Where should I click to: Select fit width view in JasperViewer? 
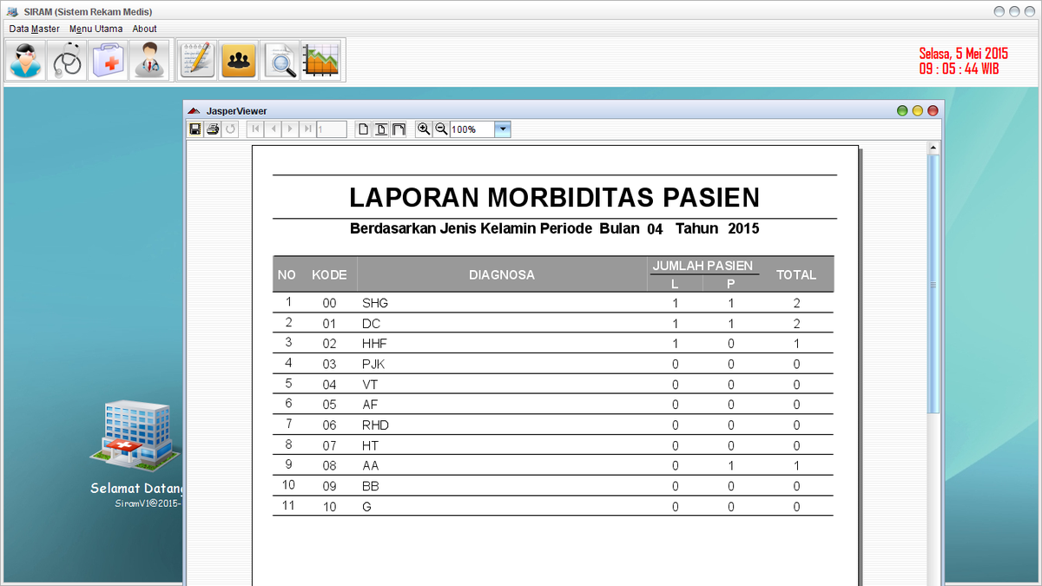pyautogui.click(x=399, y=129)
